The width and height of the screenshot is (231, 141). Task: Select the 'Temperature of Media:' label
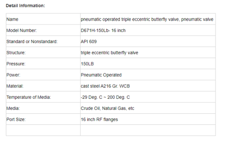[x=29, y=97]
